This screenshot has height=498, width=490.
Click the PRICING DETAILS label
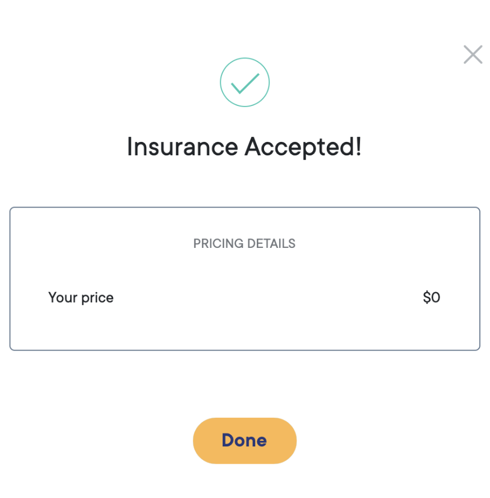(x=244, y=243)
